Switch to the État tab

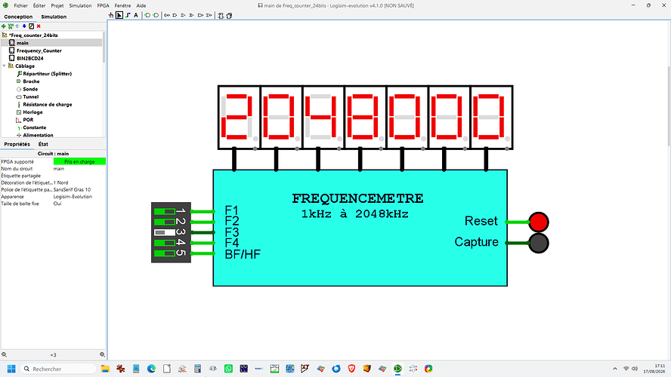pyautogui.click(x=43, y=144)
